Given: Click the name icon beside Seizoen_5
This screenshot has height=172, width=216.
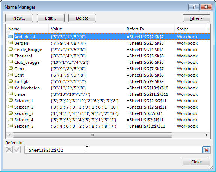Looking at the screenshot, I should click(11, 126).
